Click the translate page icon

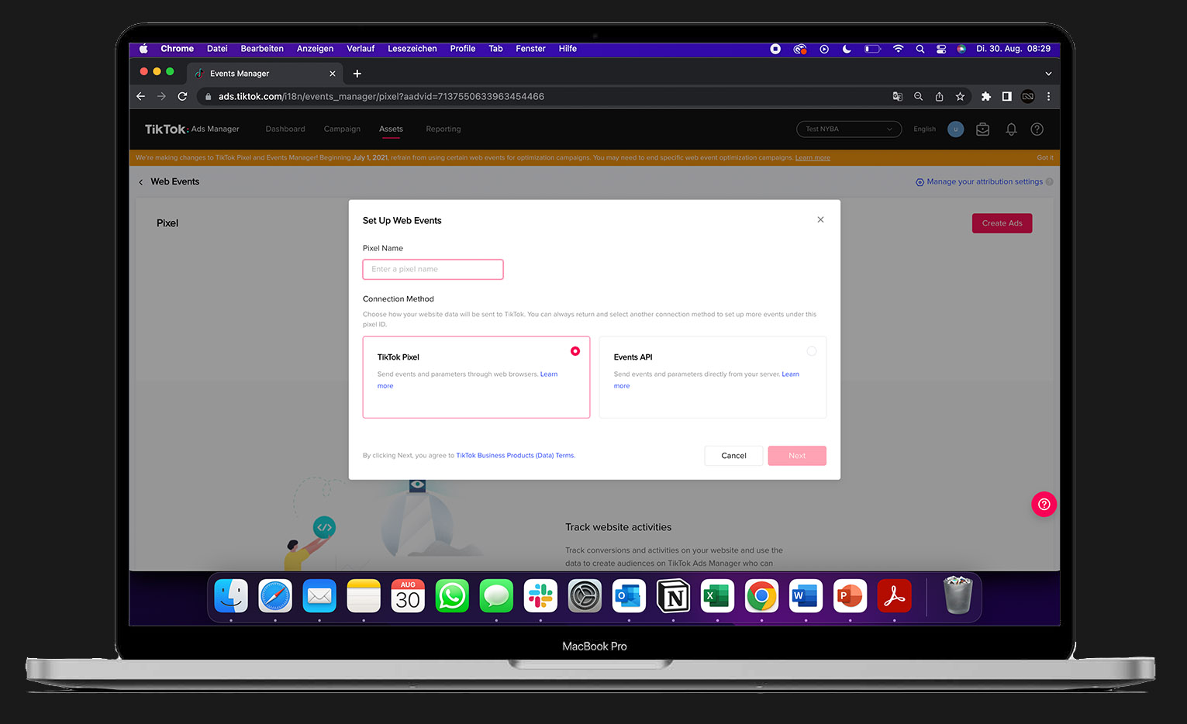(897, 96)
